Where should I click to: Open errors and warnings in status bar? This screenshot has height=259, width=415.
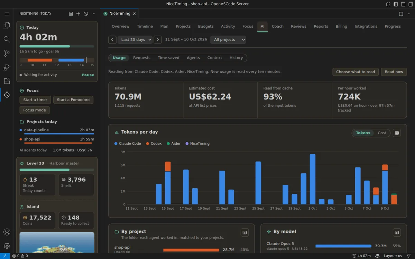coord(20,256)
